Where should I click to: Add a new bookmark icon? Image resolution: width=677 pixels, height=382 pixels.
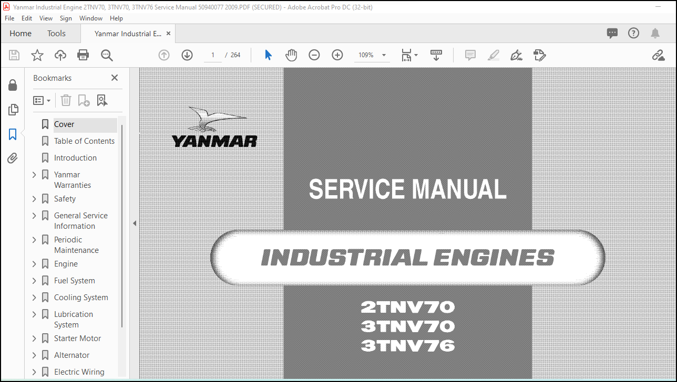click(x=84, y=100)
